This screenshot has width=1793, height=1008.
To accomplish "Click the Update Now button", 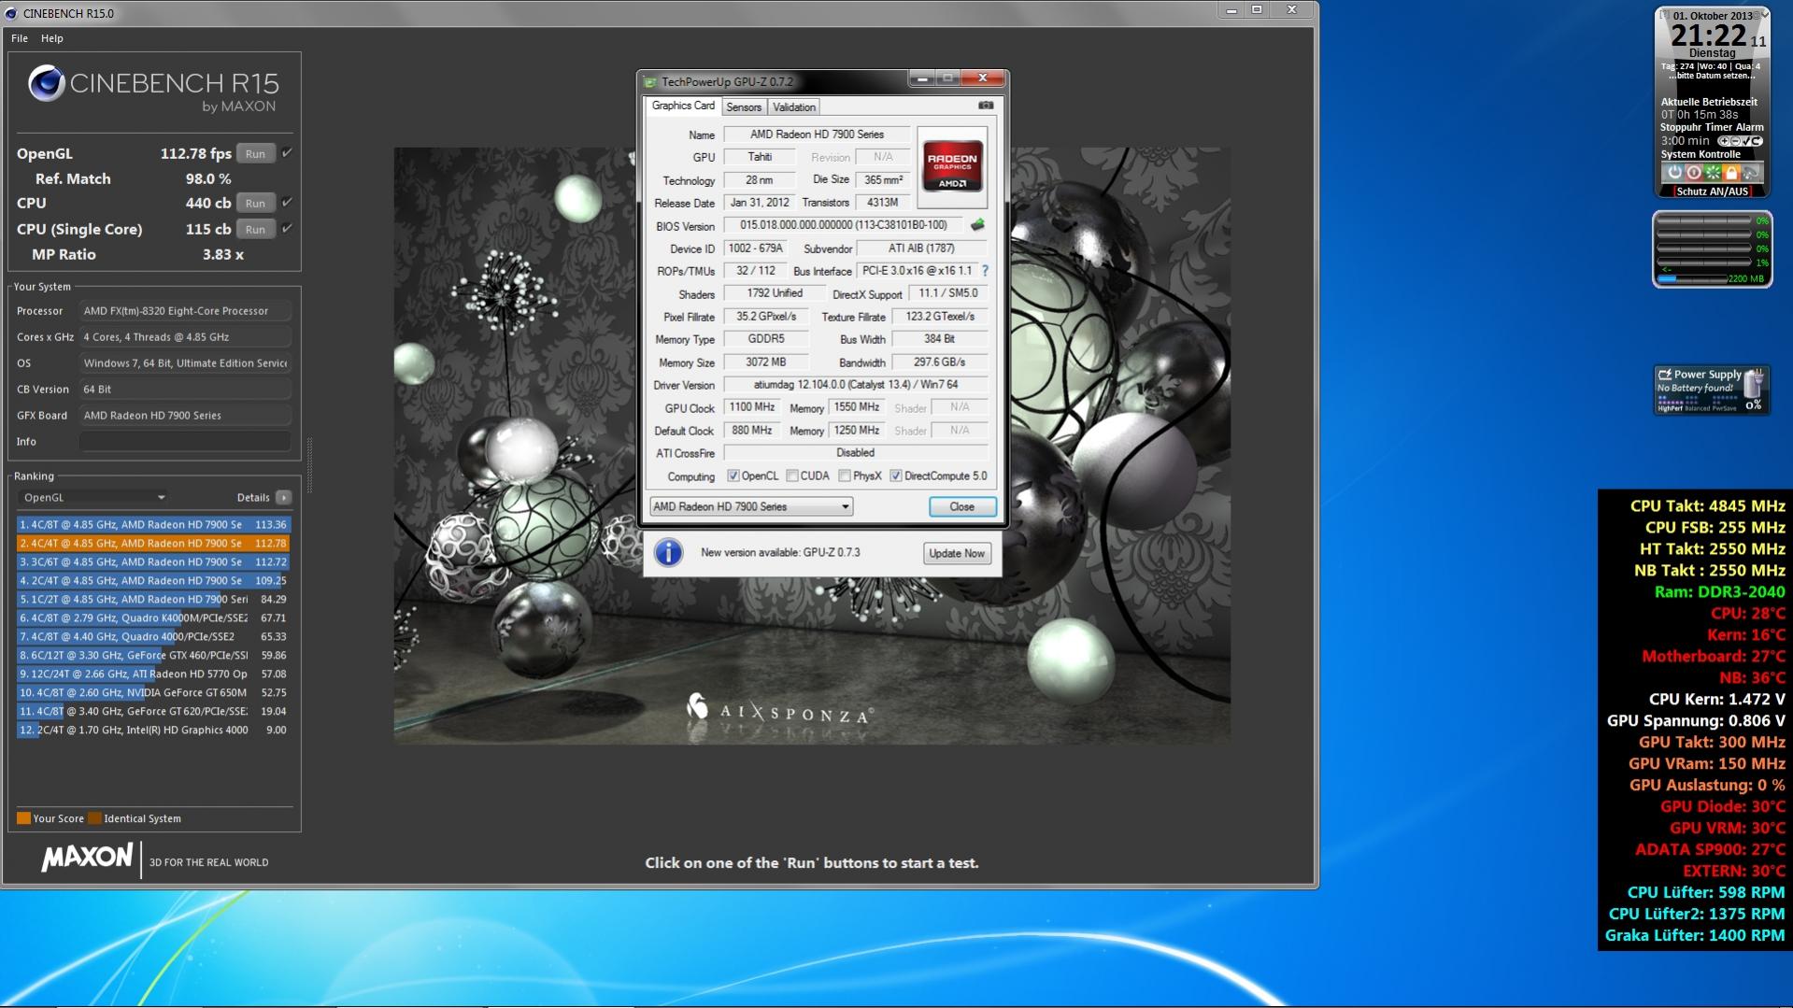I will pos(956,553).
